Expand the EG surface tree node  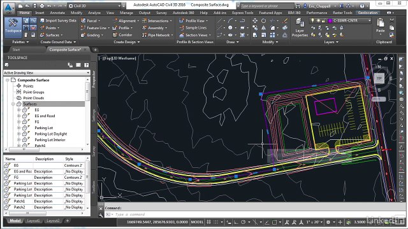pos(18,110)
